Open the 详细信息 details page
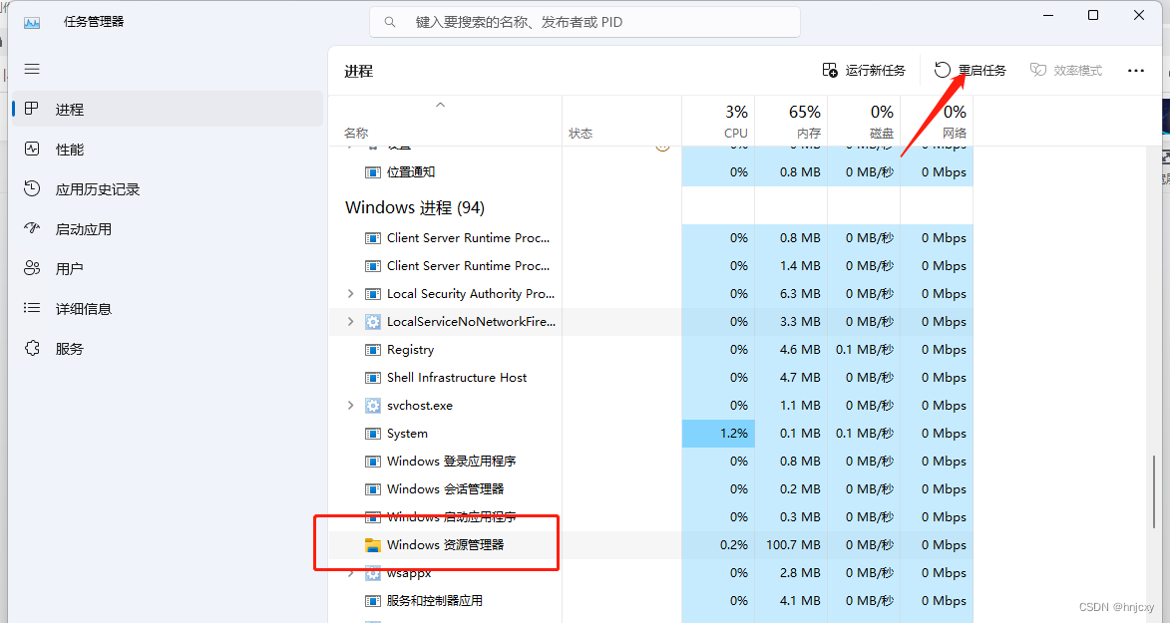This screenshot has width=1170, height=623. tap(168, 308)
